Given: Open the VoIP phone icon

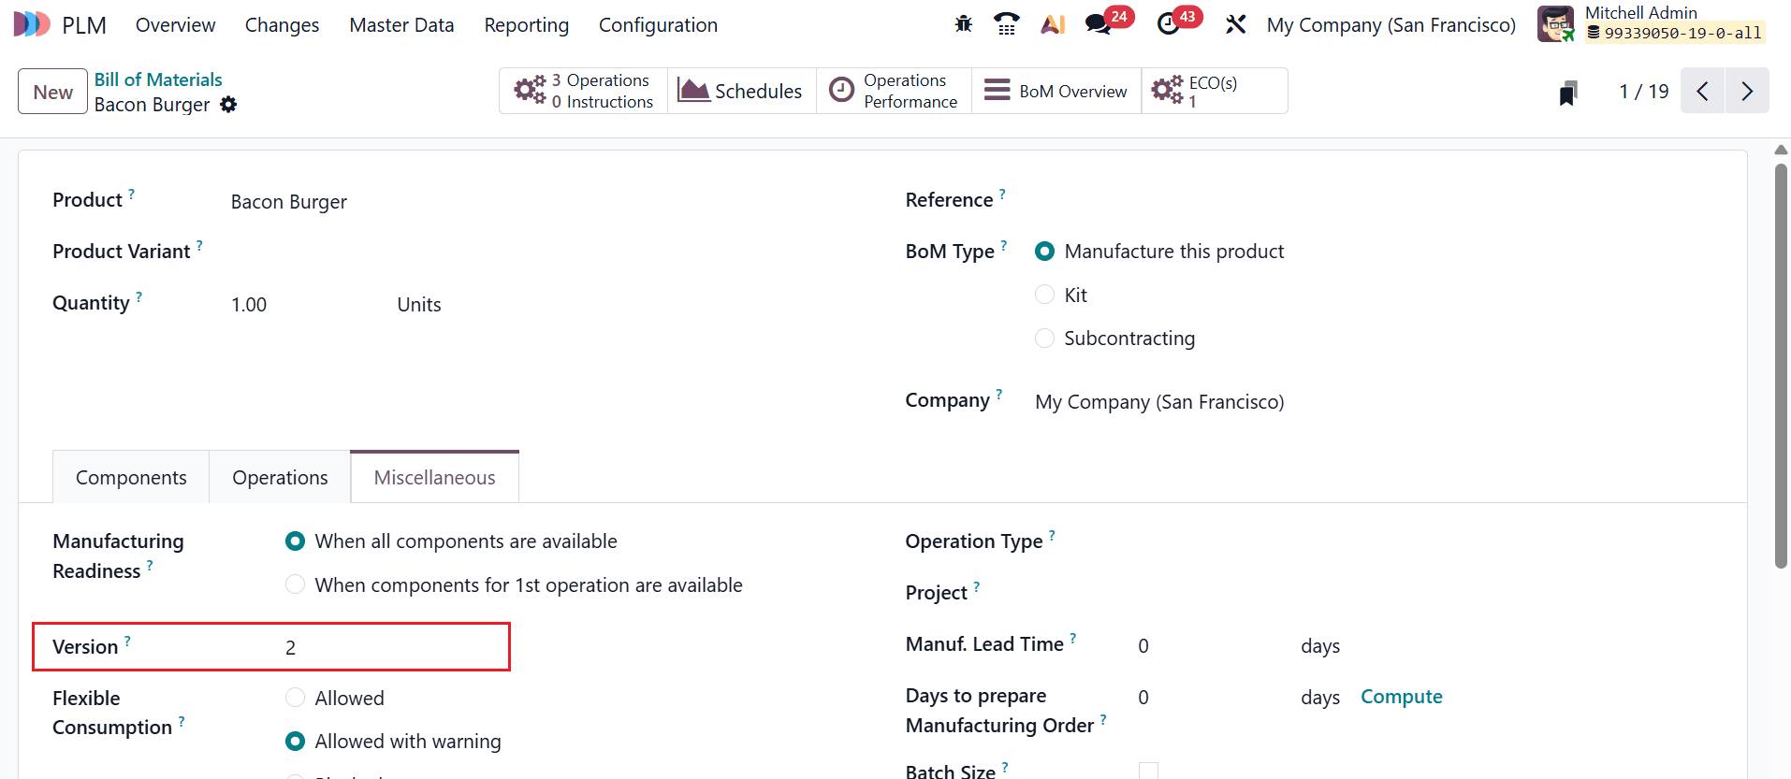Looking at the screenshot, I should 1007,24.
